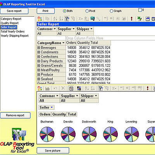Select the Pivot radio button
The image size is (155, 155).
[x=87, y=11]
